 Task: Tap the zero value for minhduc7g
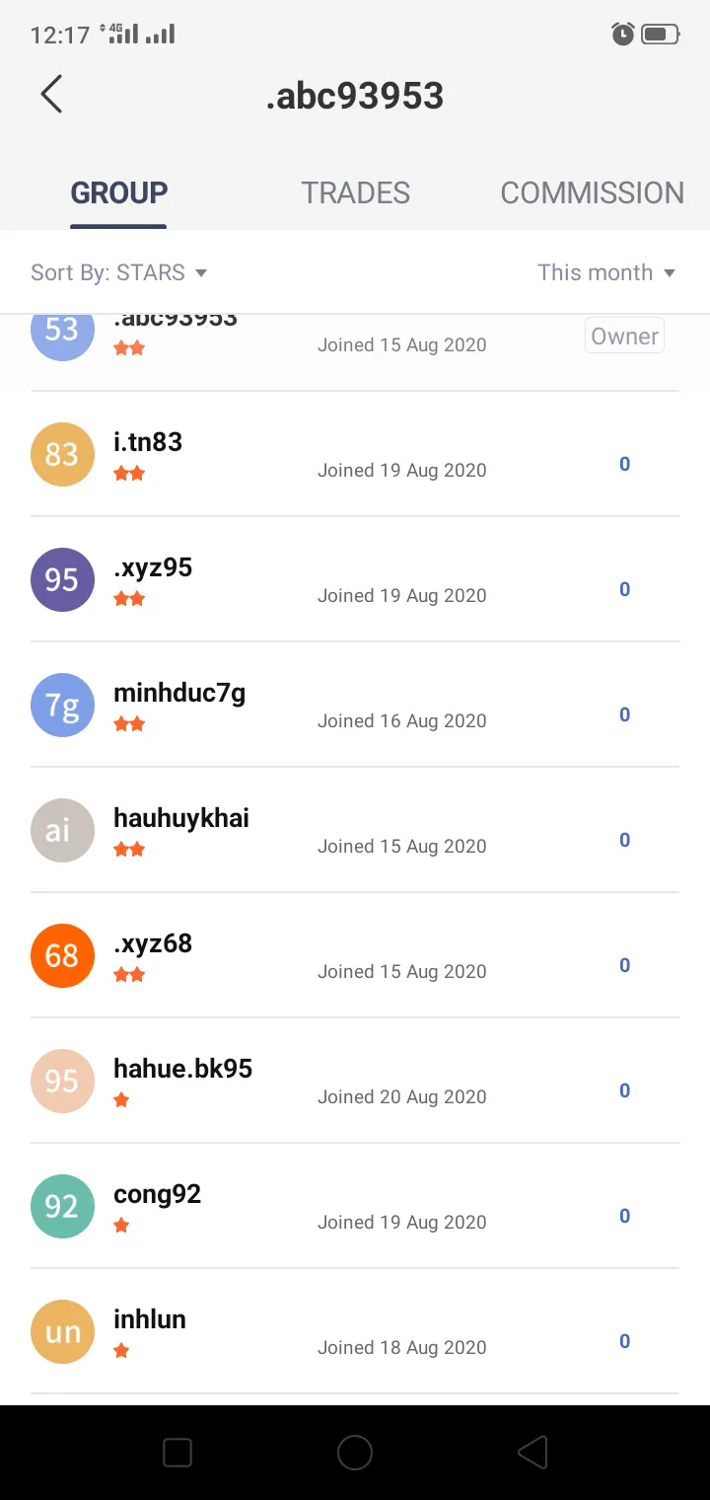(x=624, y=714)
